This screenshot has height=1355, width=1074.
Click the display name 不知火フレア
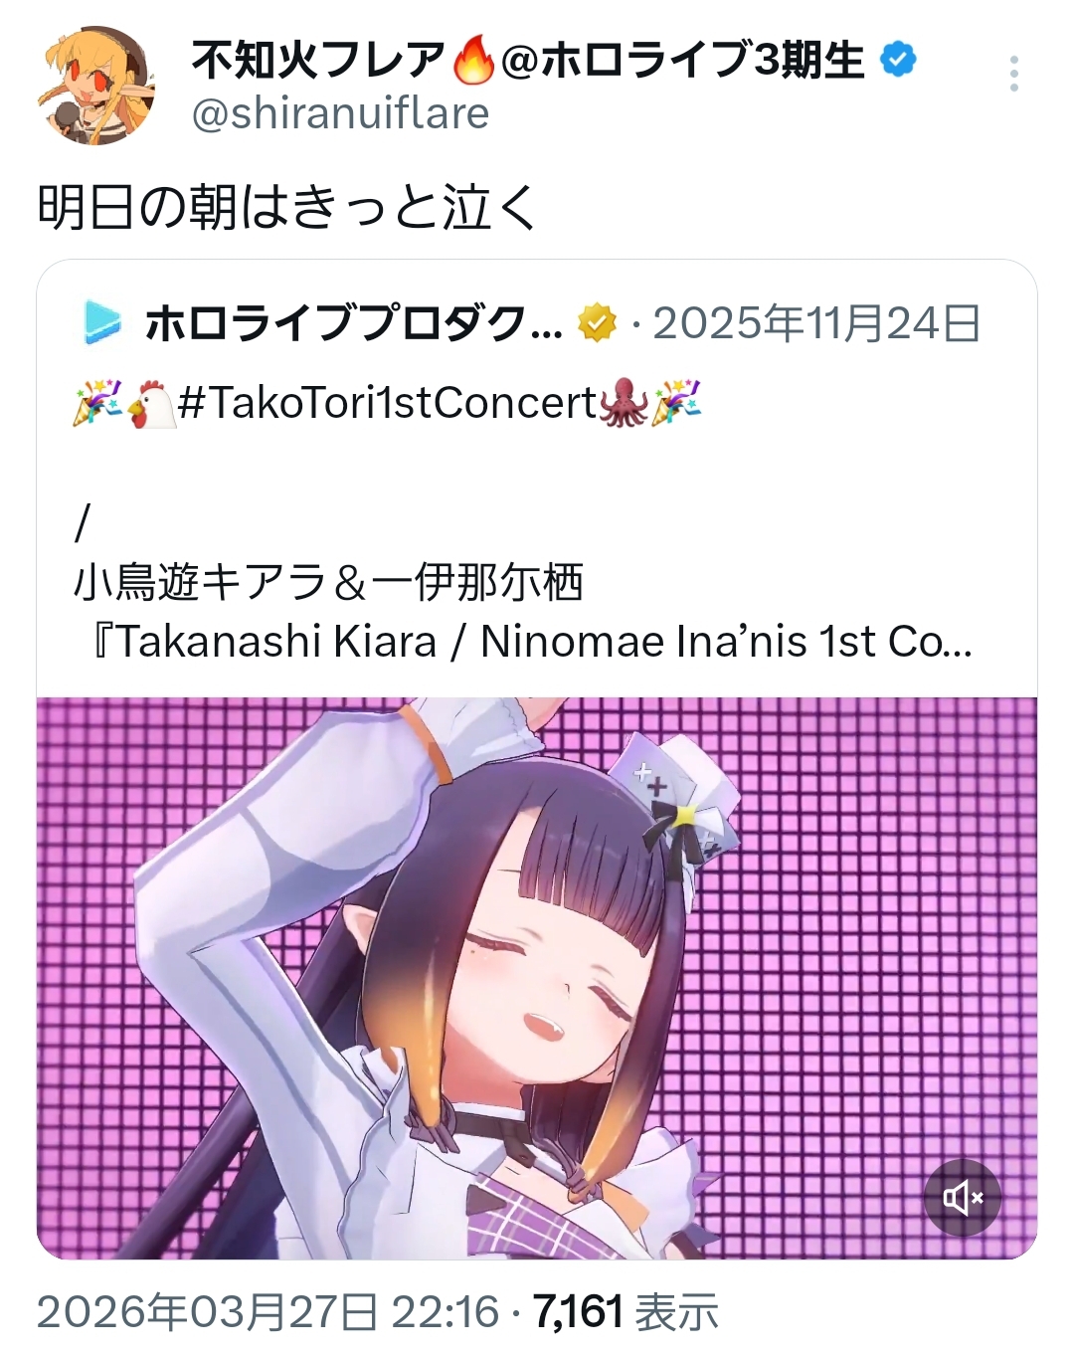click(x=318, y=61)
